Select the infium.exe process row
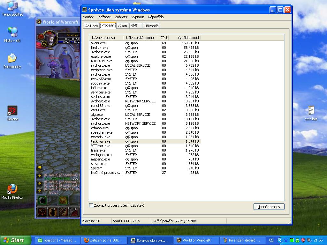 [x=145, y=88]
